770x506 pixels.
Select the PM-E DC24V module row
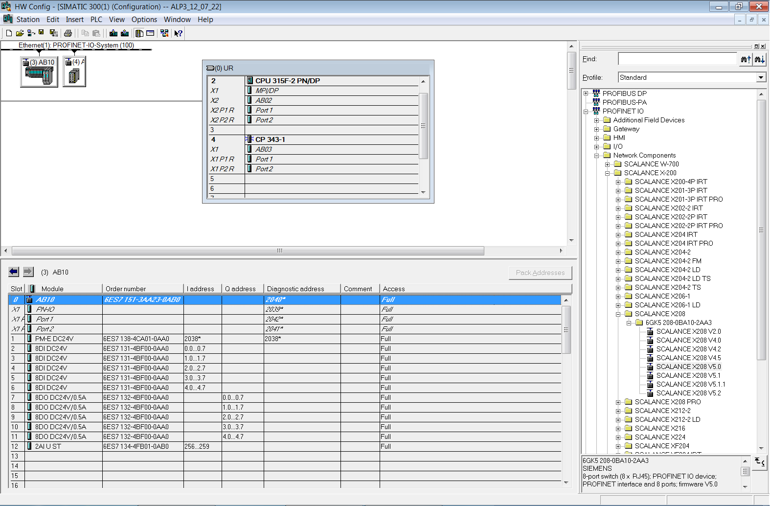(286, 339)
